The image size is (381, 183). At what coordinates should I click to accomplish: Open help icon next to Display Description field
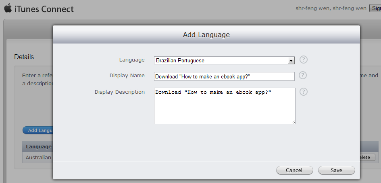point(304,92)
